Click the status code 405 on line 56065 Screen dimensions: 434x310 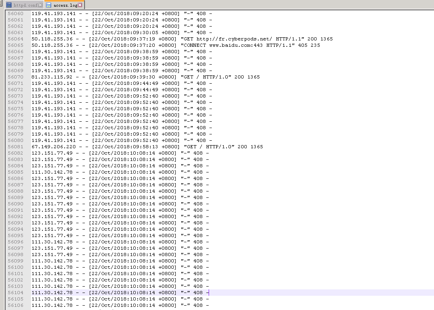click(x=303, y=45)
